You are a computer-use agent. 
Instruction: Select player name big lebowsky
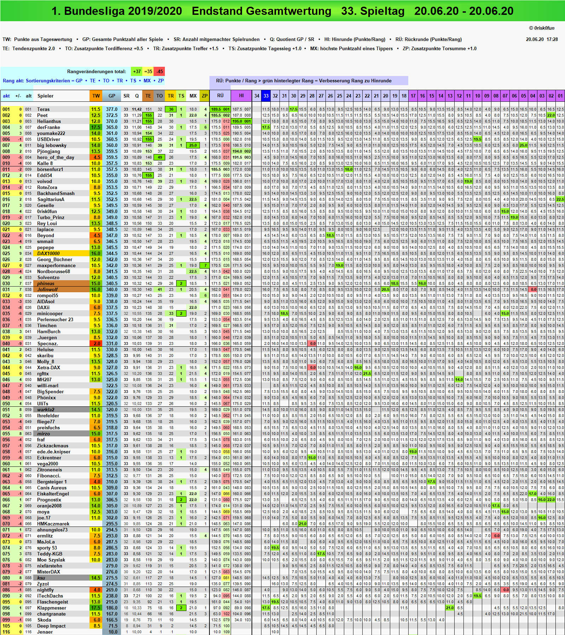(x=52, y=146)
